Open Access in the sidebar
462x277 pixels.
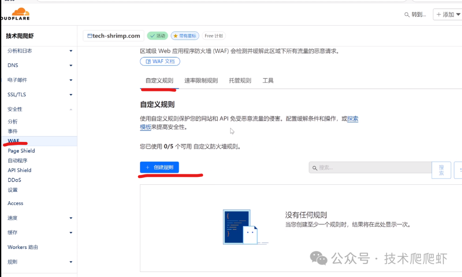click(x=15, y=203)
